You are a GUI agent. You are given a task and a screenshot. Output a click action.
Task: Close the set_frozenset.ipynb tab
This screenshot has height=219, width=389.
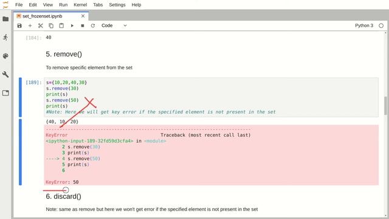[x=83, y=16]
